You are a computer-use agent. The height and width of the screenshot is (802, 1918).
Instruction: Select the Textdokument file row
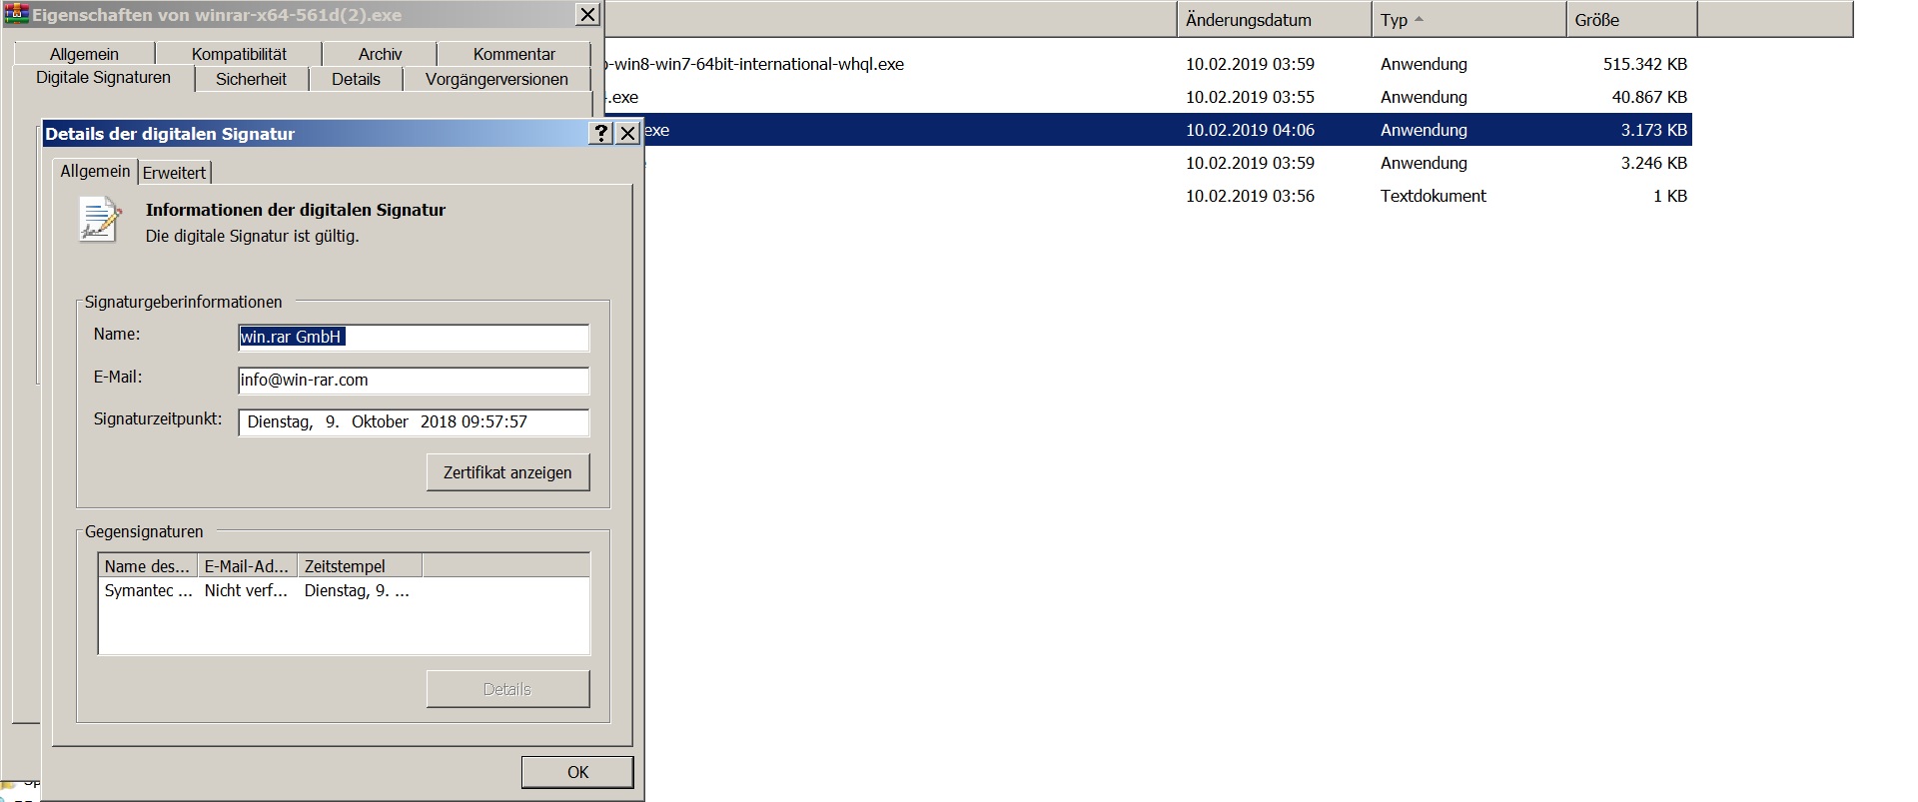tap(1167, 196)
